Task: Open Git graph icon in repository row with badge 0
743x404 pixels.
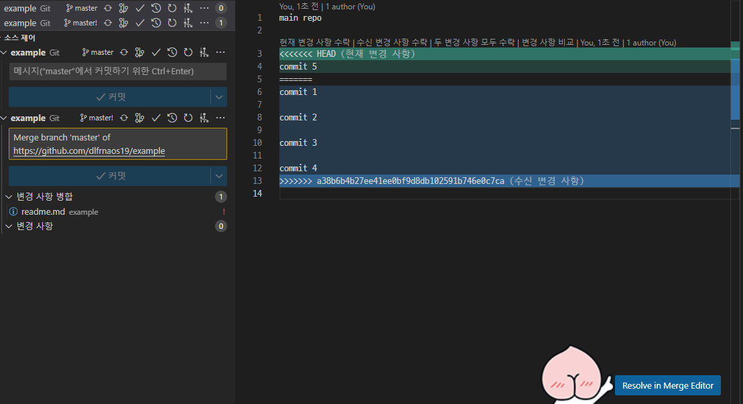Action: pyautogui.click(x=124, y=8)
